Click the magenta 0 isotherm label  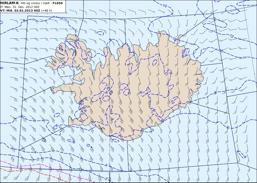[x=58, y=171]
